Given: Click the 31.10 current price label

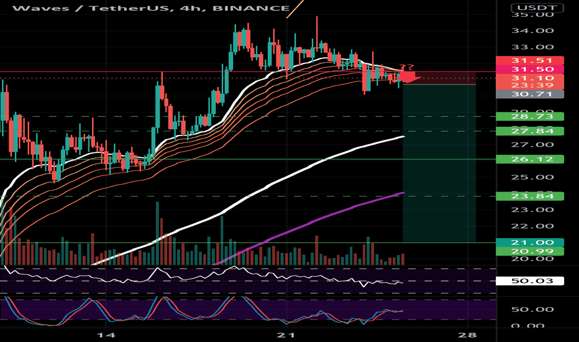Looking at the screenshot, I should coord(530,78).
